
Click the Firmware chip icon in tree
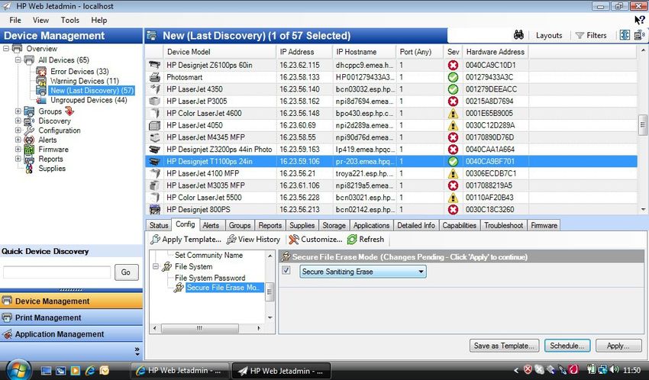click(29, 150)
